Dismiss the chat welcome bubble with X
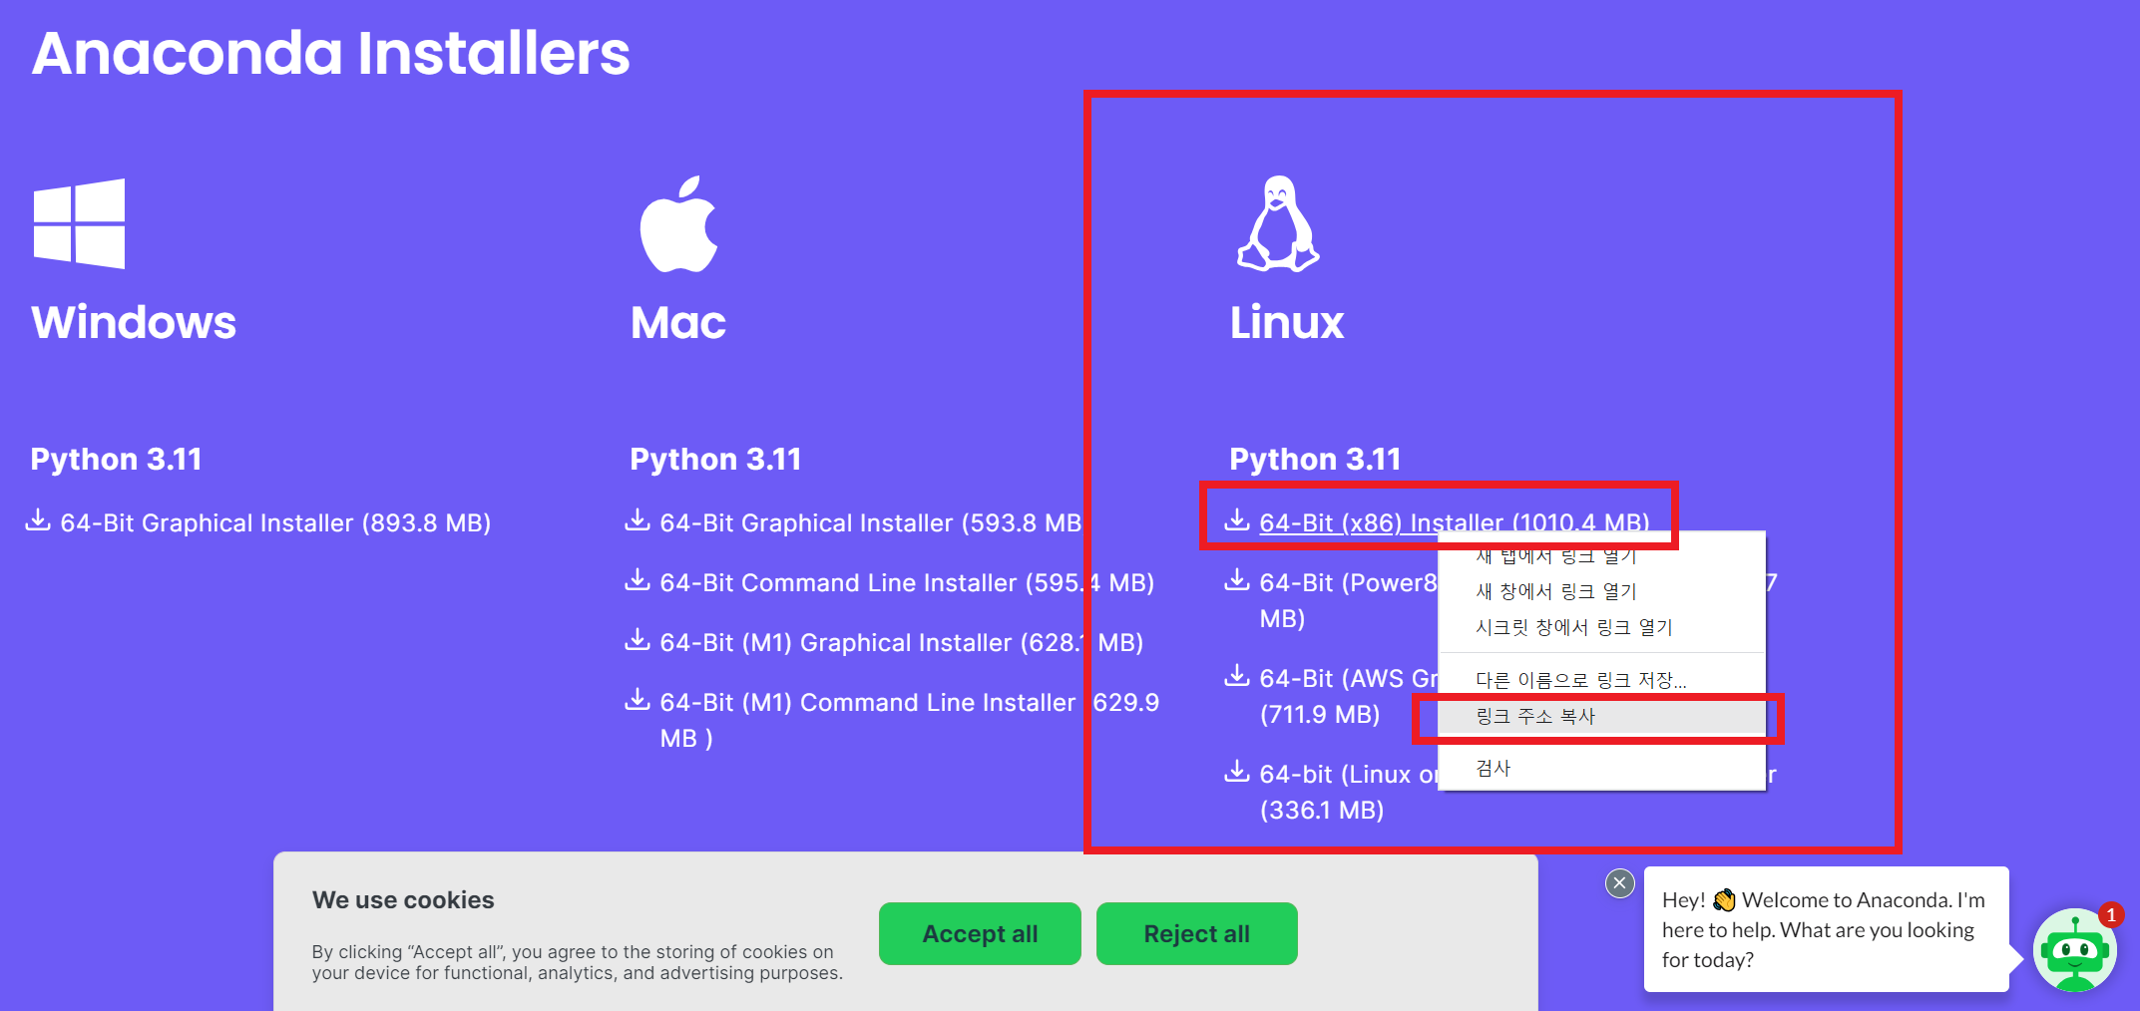The image size is (2140, 1011). (1620, 882)
